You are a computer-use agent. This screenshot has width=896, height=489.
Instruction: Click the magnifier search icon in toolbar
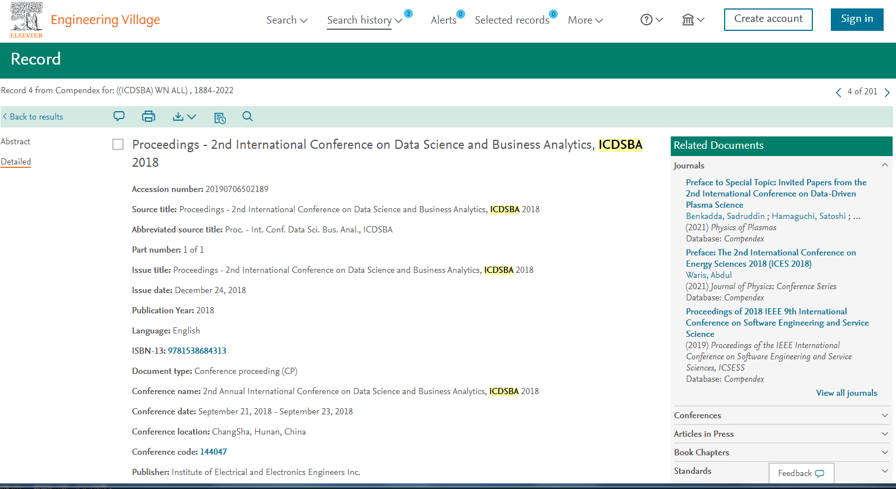click(x=247, y=116)
